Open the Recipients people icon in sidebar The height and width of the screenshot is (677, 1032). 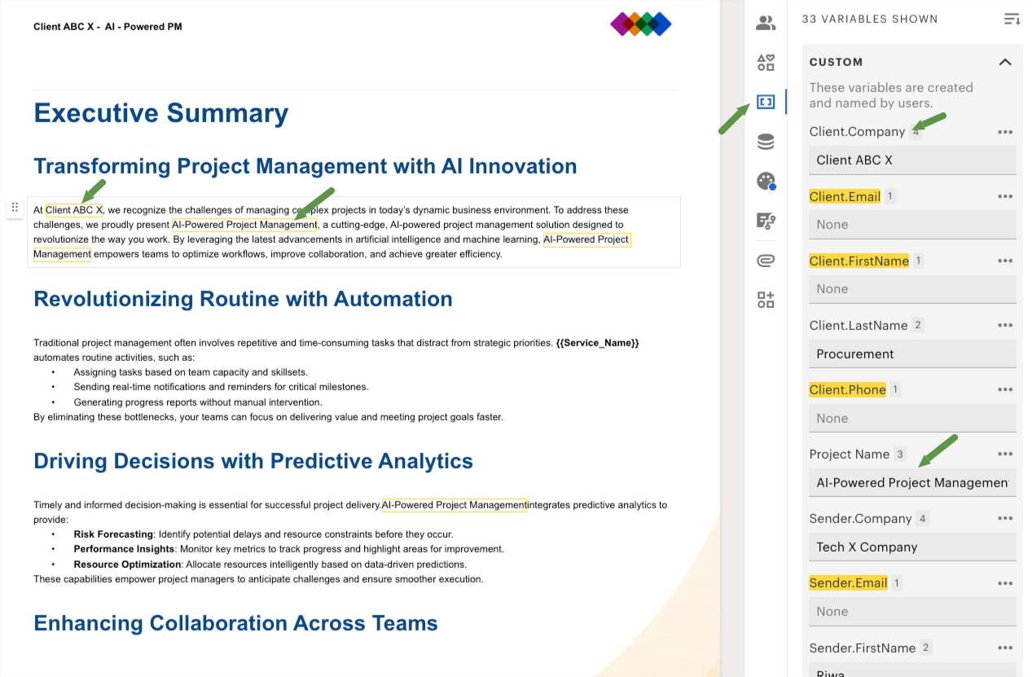(x=766, y=23)
